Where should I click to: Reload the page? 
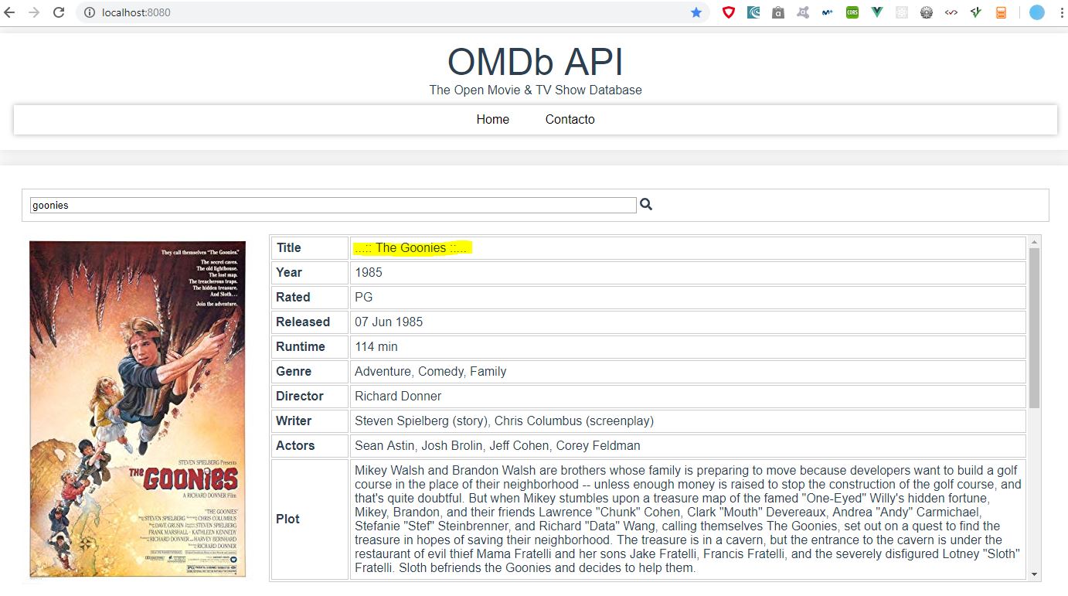58,12
